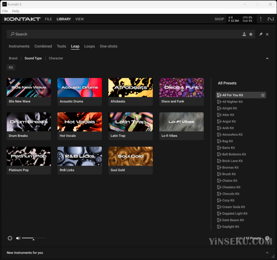Click the Kontakt logo
Image resolution: width=277 pixels, height=260 pixels.
pyautogui.click(x=23, y=19)
